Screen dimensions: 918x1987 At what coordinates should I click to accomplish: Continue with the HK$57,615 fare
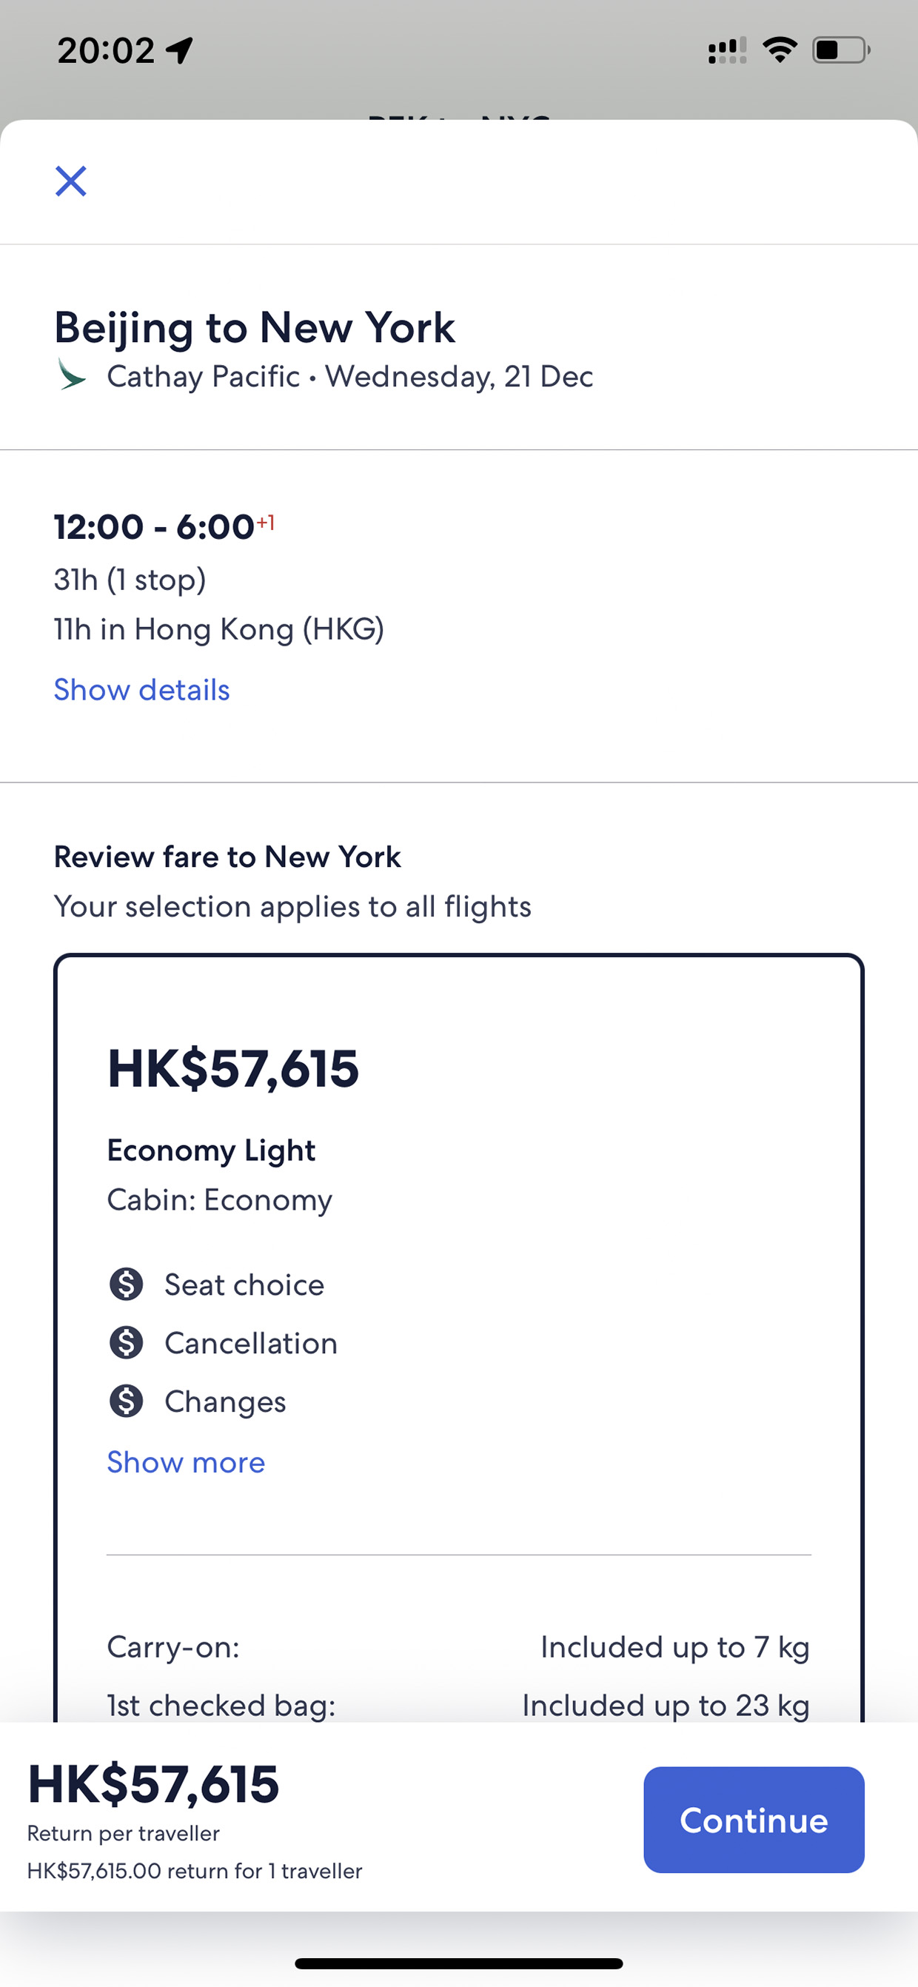[x=754, y=1820]
